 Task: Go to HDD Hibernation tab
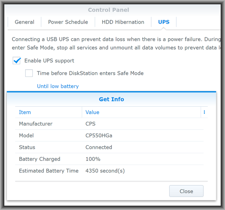point(123,22)
